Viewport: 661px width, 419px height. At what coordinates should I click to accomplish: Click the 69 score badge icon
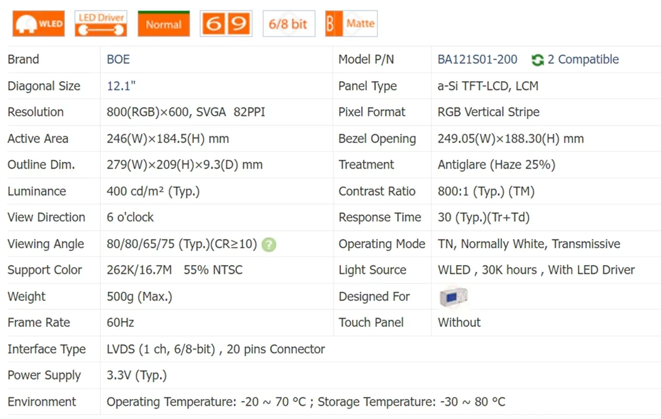[226, 24]
